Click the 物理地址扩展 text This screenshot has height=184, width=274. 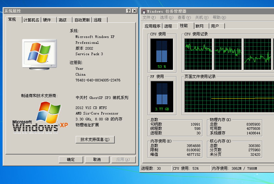pyautogui.click(x=87, y=125)
